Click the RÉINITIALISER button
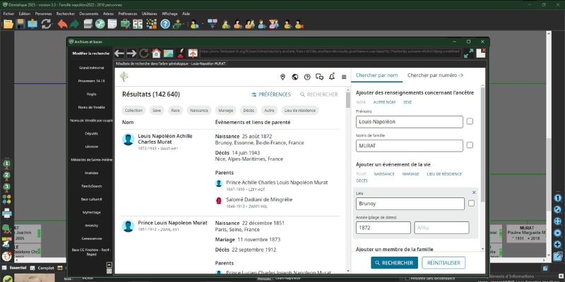Viewport: 565px width, 282px height. pyautogui.click(x=444, y=263)
